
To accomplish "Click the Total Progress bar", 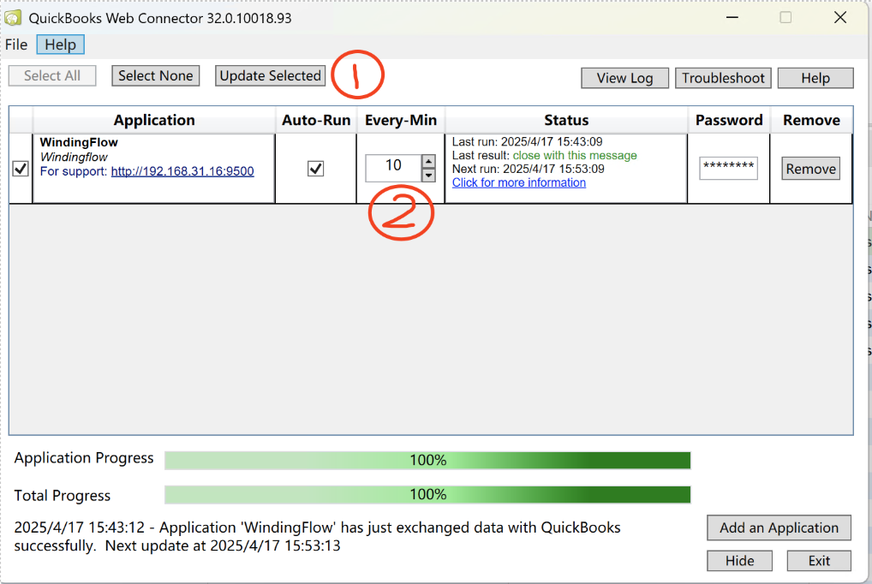I will tap(427, 494).
